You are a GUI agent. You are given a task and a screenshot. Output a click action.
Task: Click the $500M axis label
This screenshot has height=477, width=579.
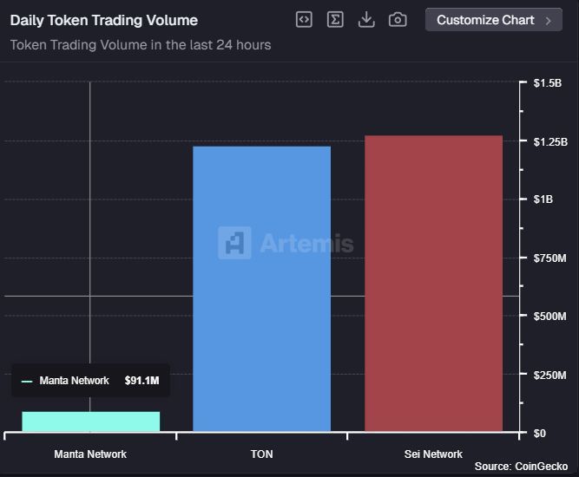click(x=549, y=317)
